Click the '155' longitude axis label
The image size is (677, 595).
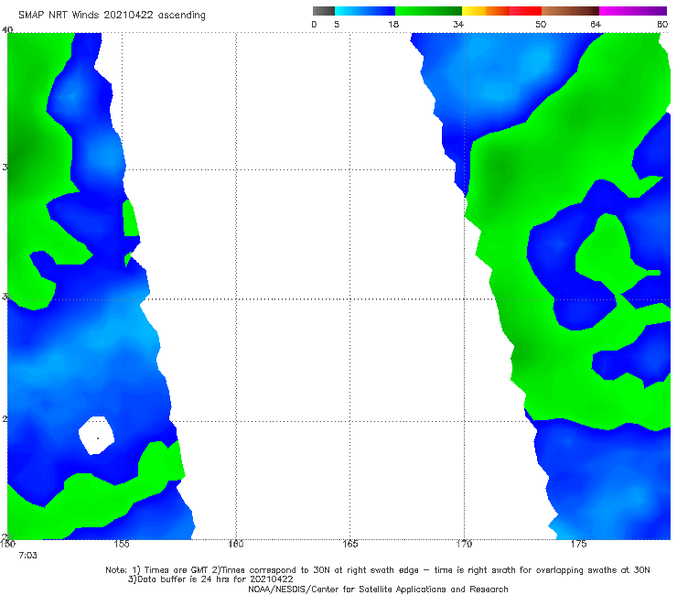[122, 544]
